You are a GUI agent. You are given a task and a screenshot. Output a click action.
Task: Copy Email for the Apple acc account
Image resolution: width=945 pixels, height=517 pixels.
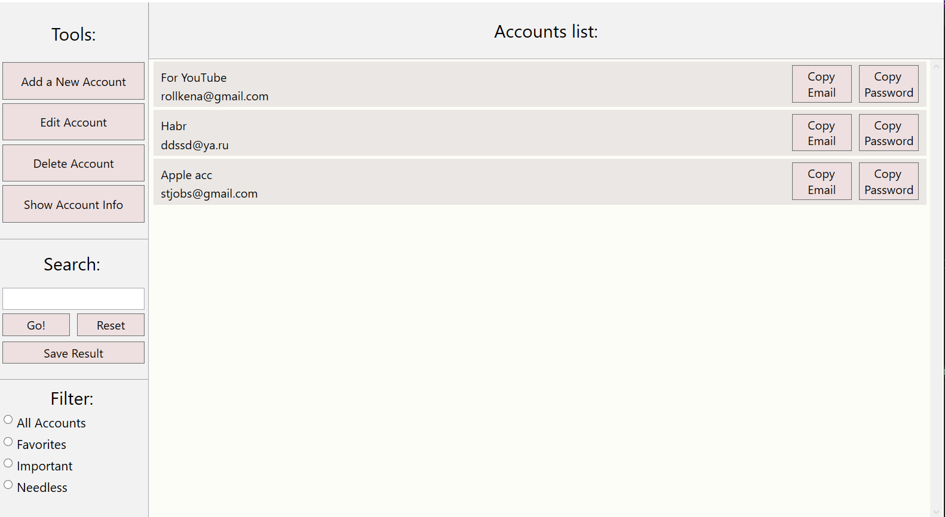(821, 181)
